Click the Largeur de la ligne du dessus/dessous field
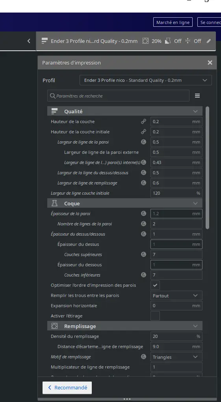Image resolution: width=221 pixels, height=402 pixels. (176, 173)
